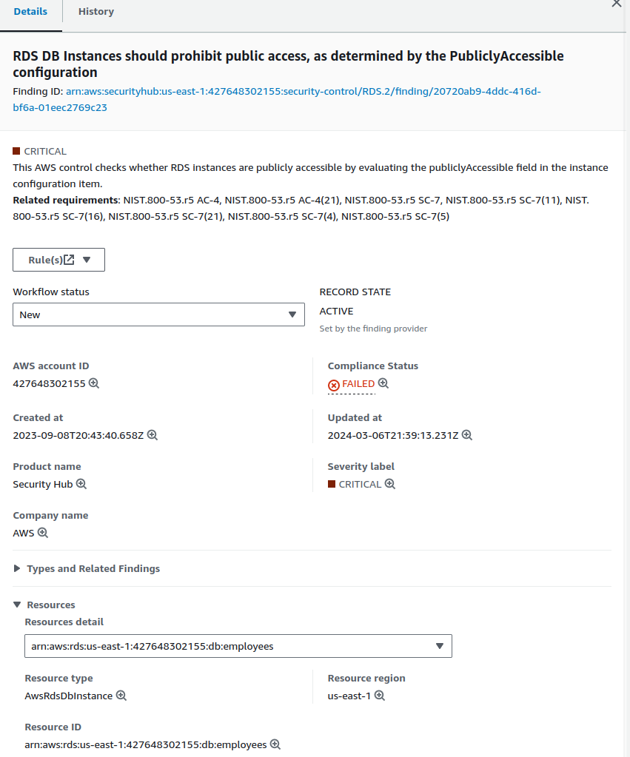Screen dimensions: 630x757
Task: Open the Rule(s) dropdown button
Action: click(x=58, y=260)
